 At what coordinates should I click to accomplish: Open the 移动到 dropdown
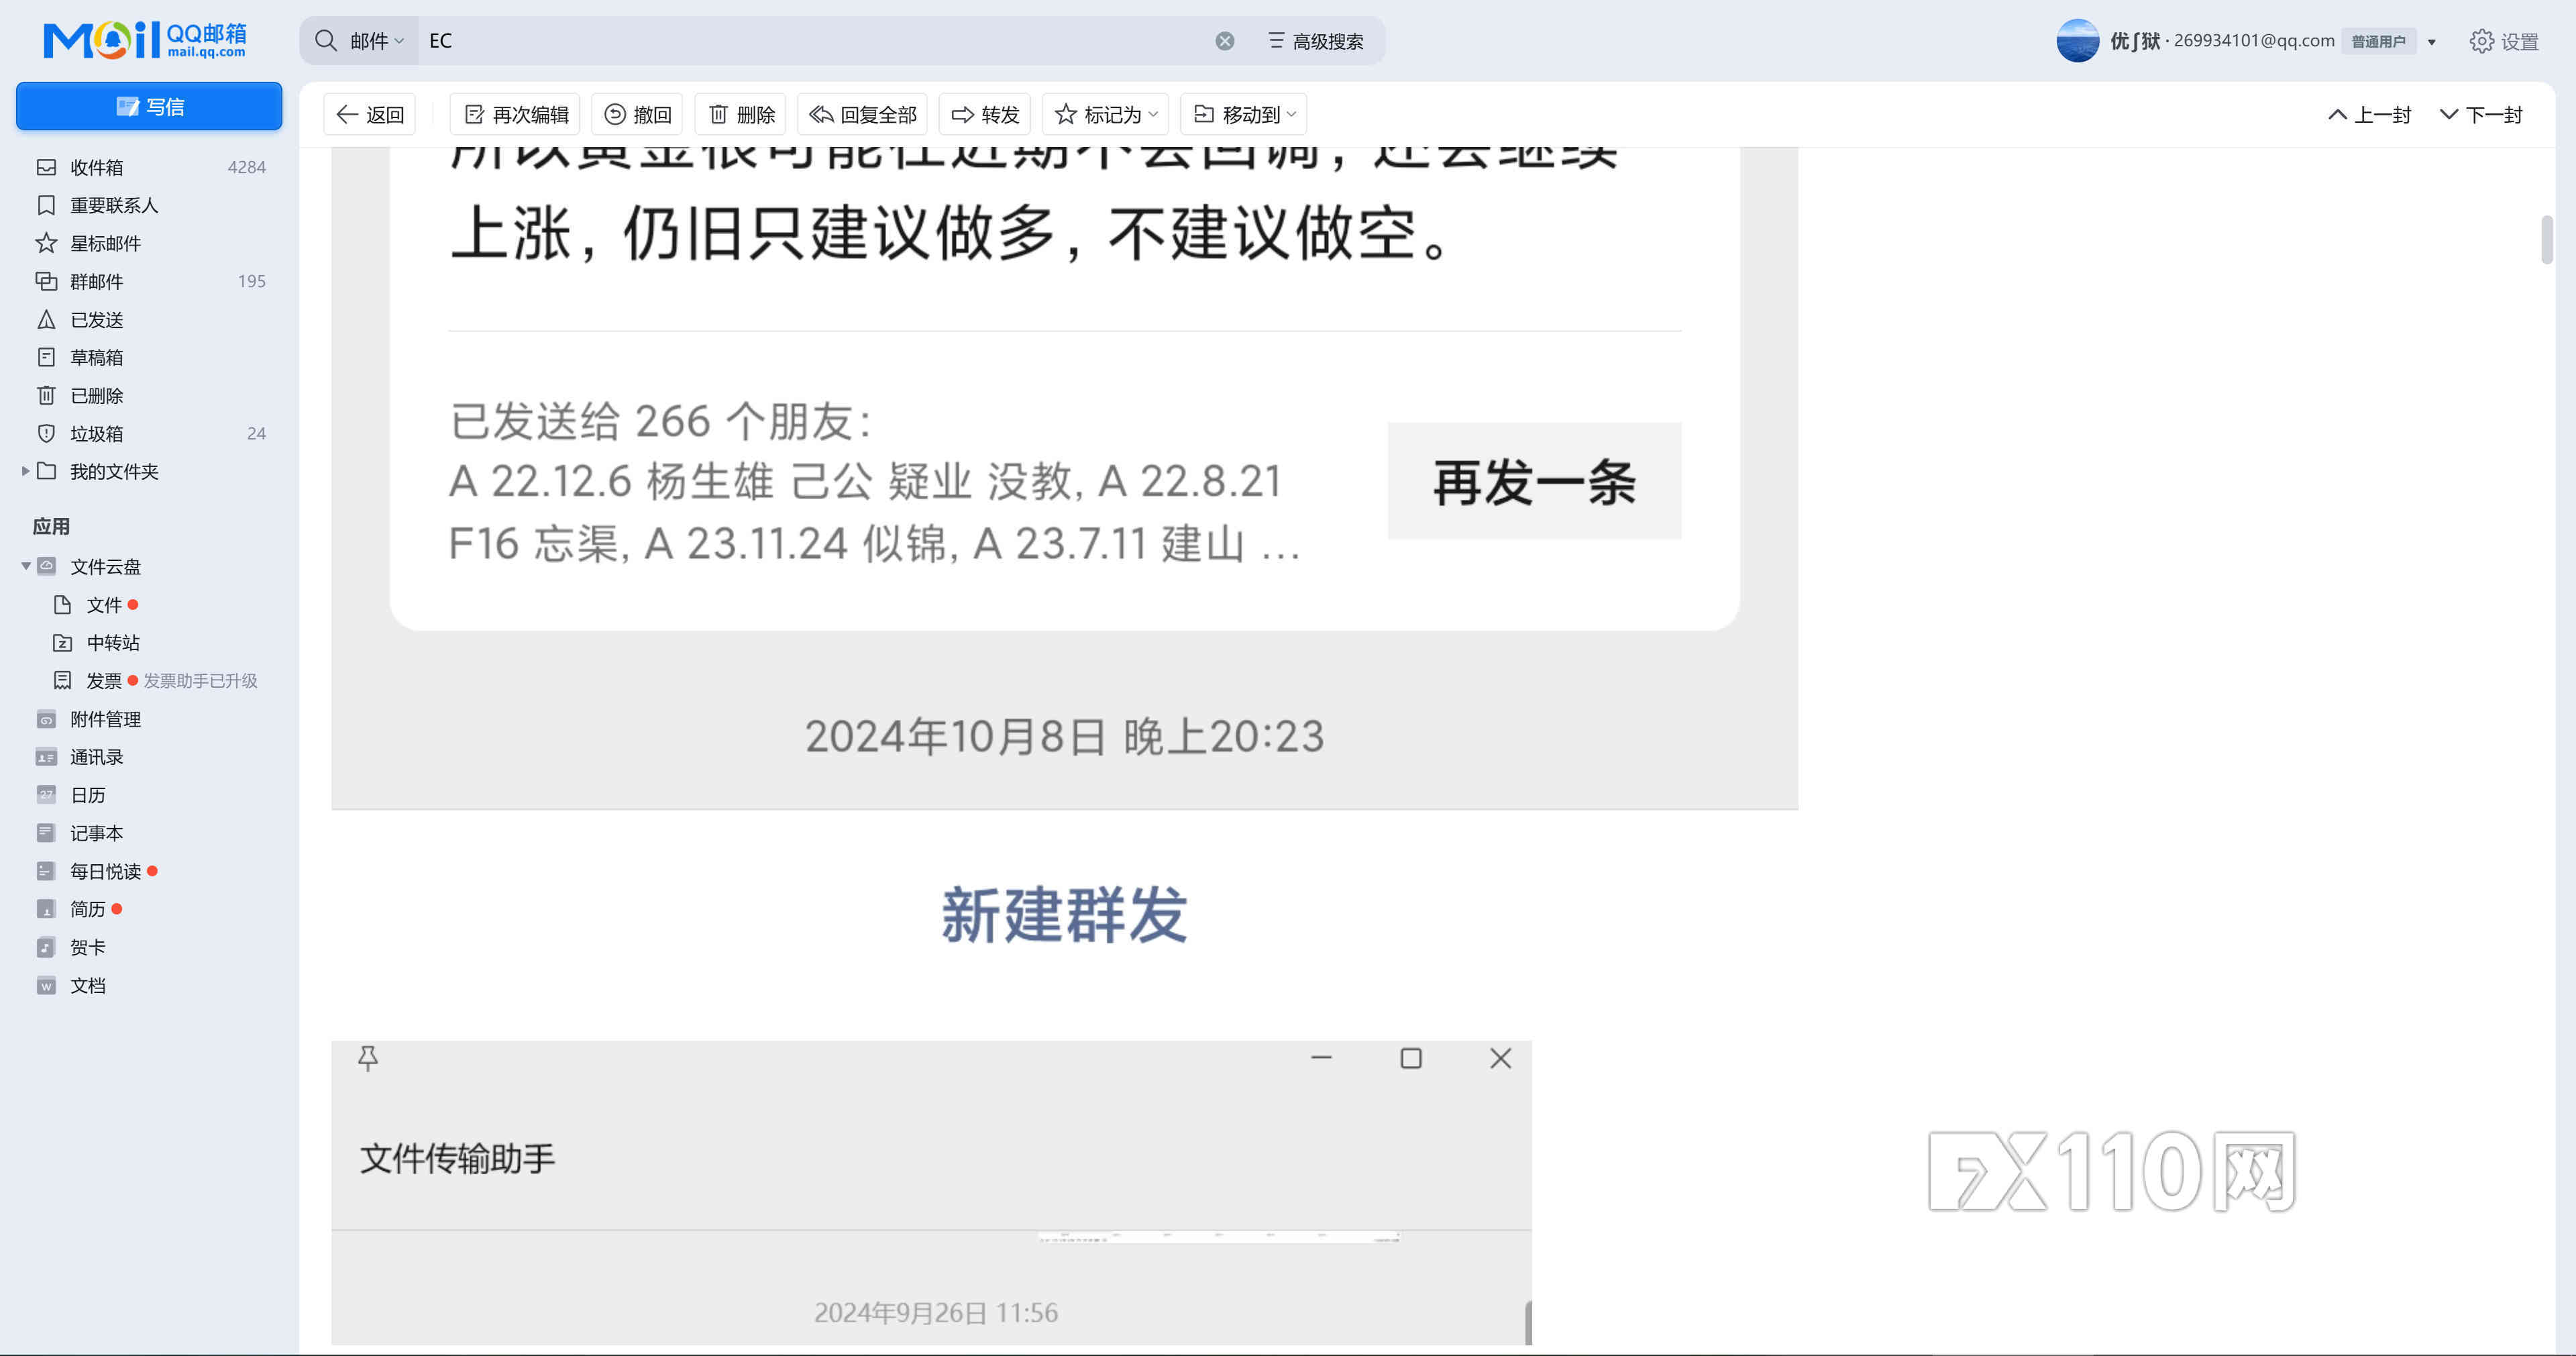1243,114
